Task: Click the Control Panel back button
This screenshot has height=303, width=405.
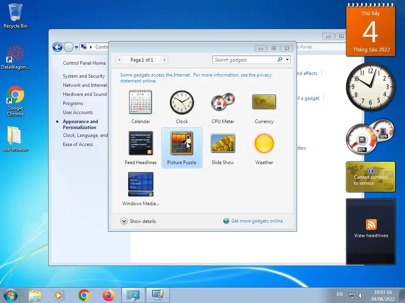Action: [57, 47]
